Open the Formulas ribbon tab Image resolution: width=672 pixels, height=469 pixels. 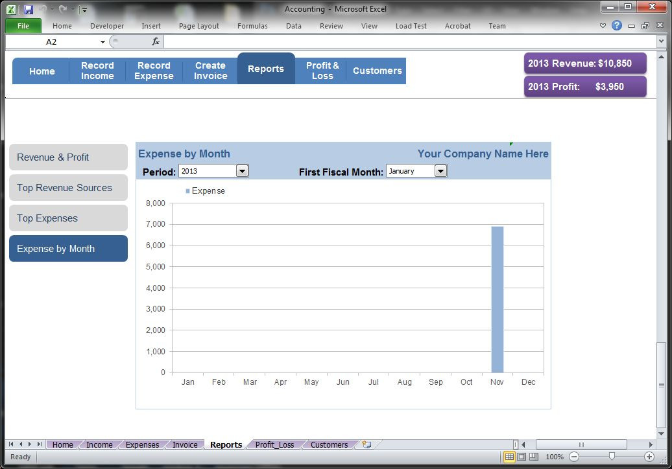tap(252, 26)
